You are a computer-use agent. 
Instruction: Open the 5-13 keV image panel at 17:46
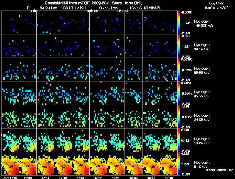click(x=63, y=164)
